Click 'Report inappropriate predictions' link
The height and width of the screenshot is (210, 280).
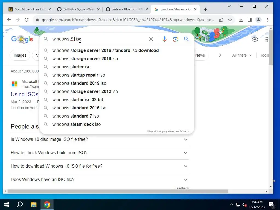point(168,131)
